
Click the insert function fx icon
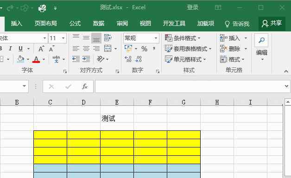[x=85, y=86]
